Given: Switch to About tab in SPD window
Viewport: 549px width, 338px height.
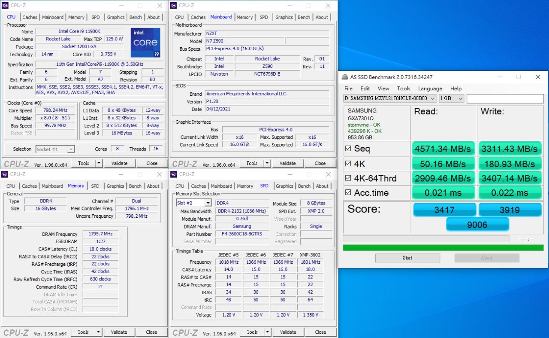Looking at the screenshot, I should tap(322, 186).
